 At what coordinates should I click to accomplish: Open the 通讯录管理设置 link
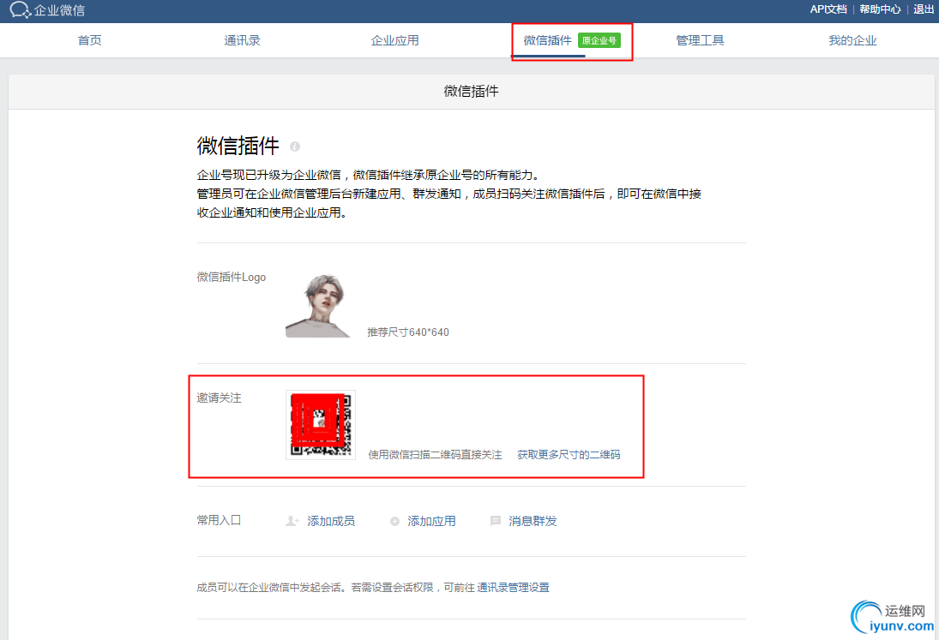(513, 588)
